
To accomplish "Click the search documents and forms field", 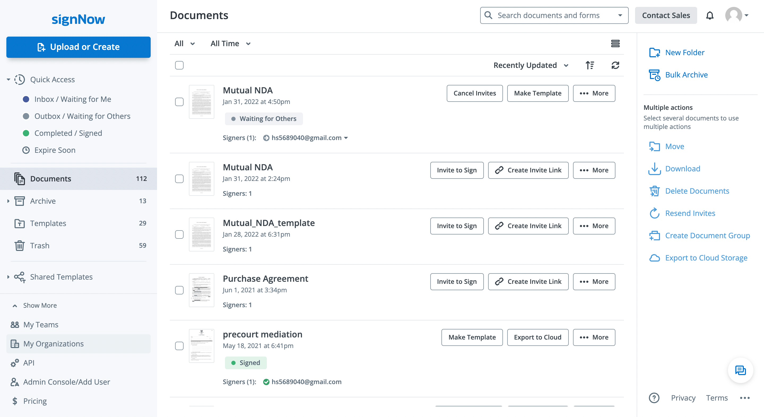I will point(548,15).
